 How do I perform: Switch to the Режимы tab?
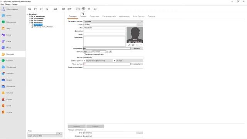pyautogui.click(x=83, y=16)
